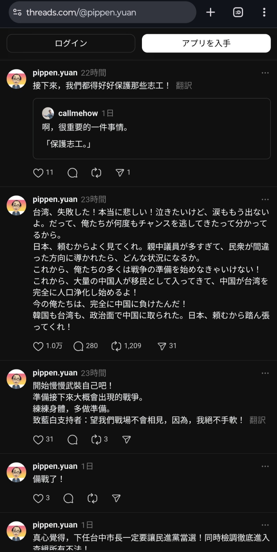
Task: Like the Japanese post with 1.0万 likes
Action: [x=38, y=346]
